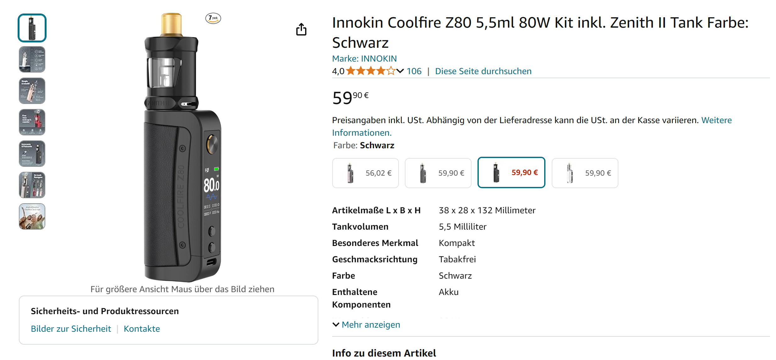Select the highlighted black 59,90 € variant
The width and height of the screenshot is (776, 360).
511,172
